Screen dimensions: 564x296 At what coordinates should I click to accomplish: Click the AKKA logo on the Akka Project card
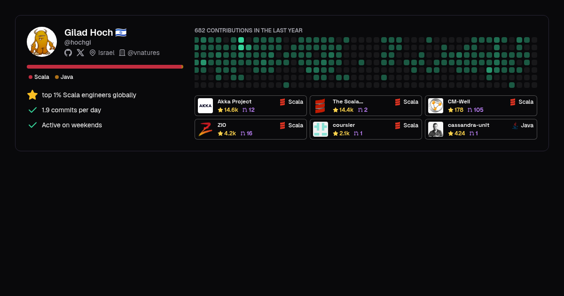(x=205, y=106)
